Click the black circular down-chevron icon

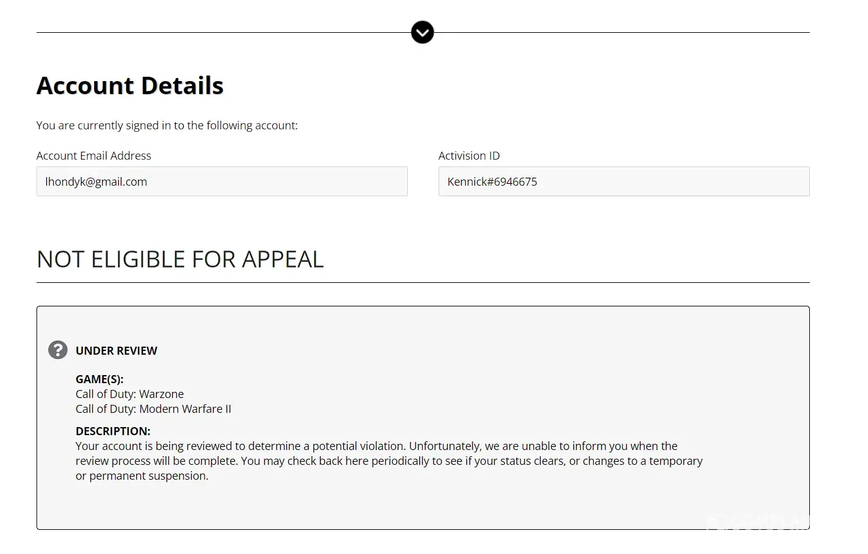pyautogui.click(x=423, y=32)
